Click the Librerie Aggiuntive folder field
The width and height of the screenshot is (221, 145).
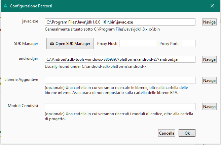tap(120, 80)
